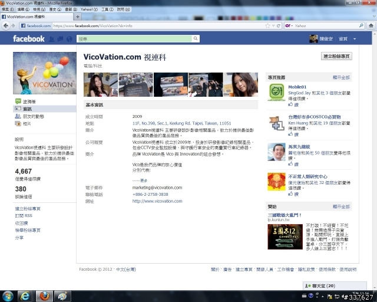Click the Yahoo search input field
This screenshot has width=377, height=302.
click(x=326, y=25)
